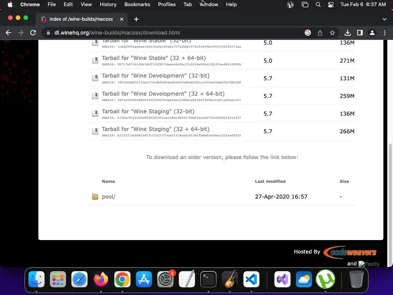The height and width of the screenshot is (295, 393).
Task: Open the Chrome downloads icon
Action: click(347, 33)
